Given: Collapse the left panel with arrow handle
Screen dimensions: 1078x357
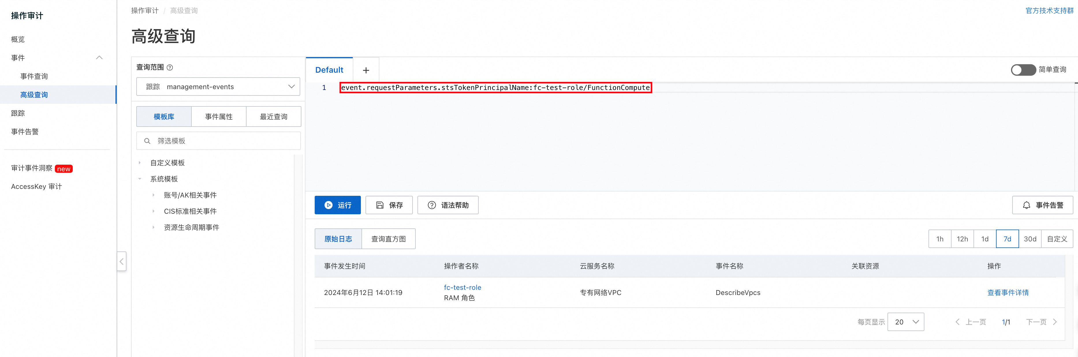Looking at the screenshot, I should [122, 261].
